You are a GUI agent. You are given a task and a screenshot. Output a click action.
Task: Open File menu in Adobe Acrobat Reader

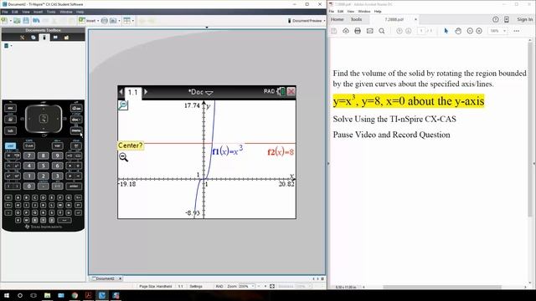click(332, 11)
